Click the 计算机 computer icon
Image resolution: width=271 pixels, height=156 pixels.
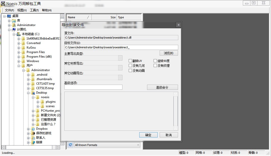[x=14, y=30]
